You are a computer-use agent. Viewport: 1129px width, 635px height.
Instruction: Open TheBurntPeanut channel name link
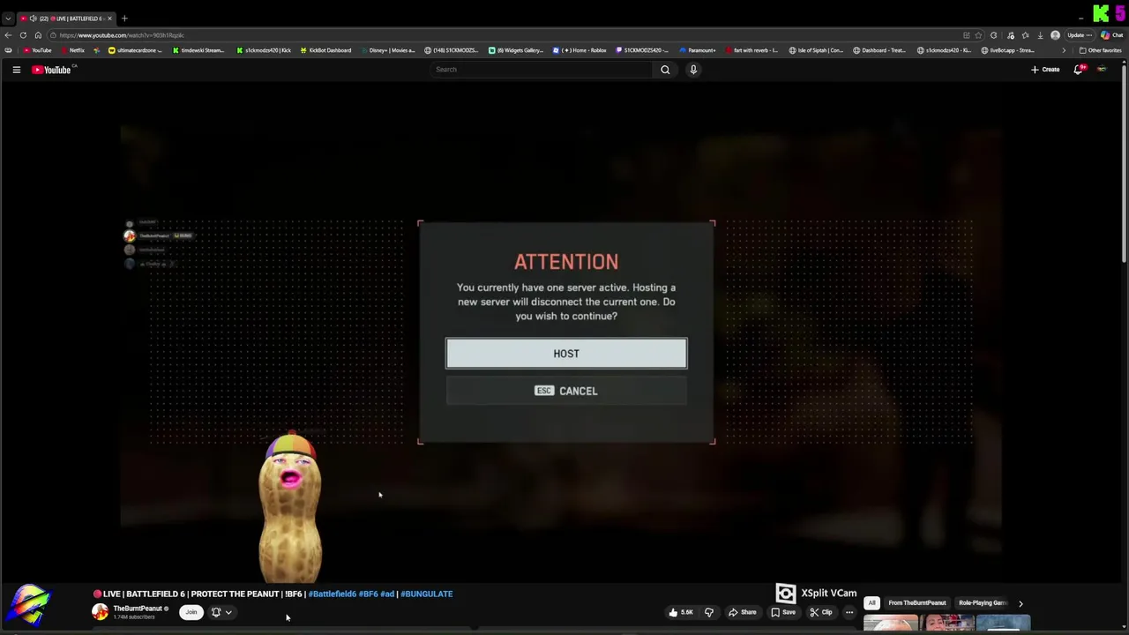point(138,609)
